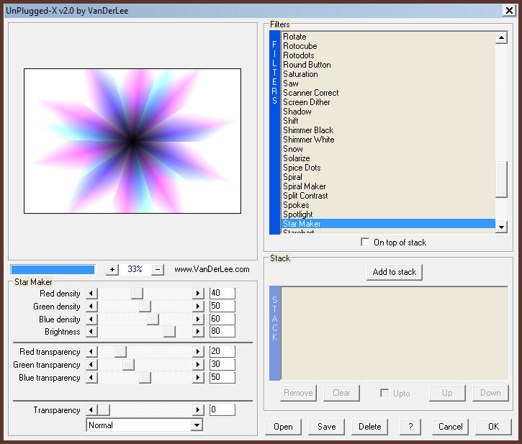Increase Brightness with right arrow
The width and height of the screenshot is (522, 444).
click(x=198, y=332)
